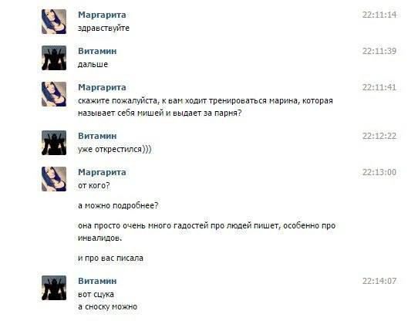
Task: Select the 22:13:00 timestamp
Action: coord(379,172)
